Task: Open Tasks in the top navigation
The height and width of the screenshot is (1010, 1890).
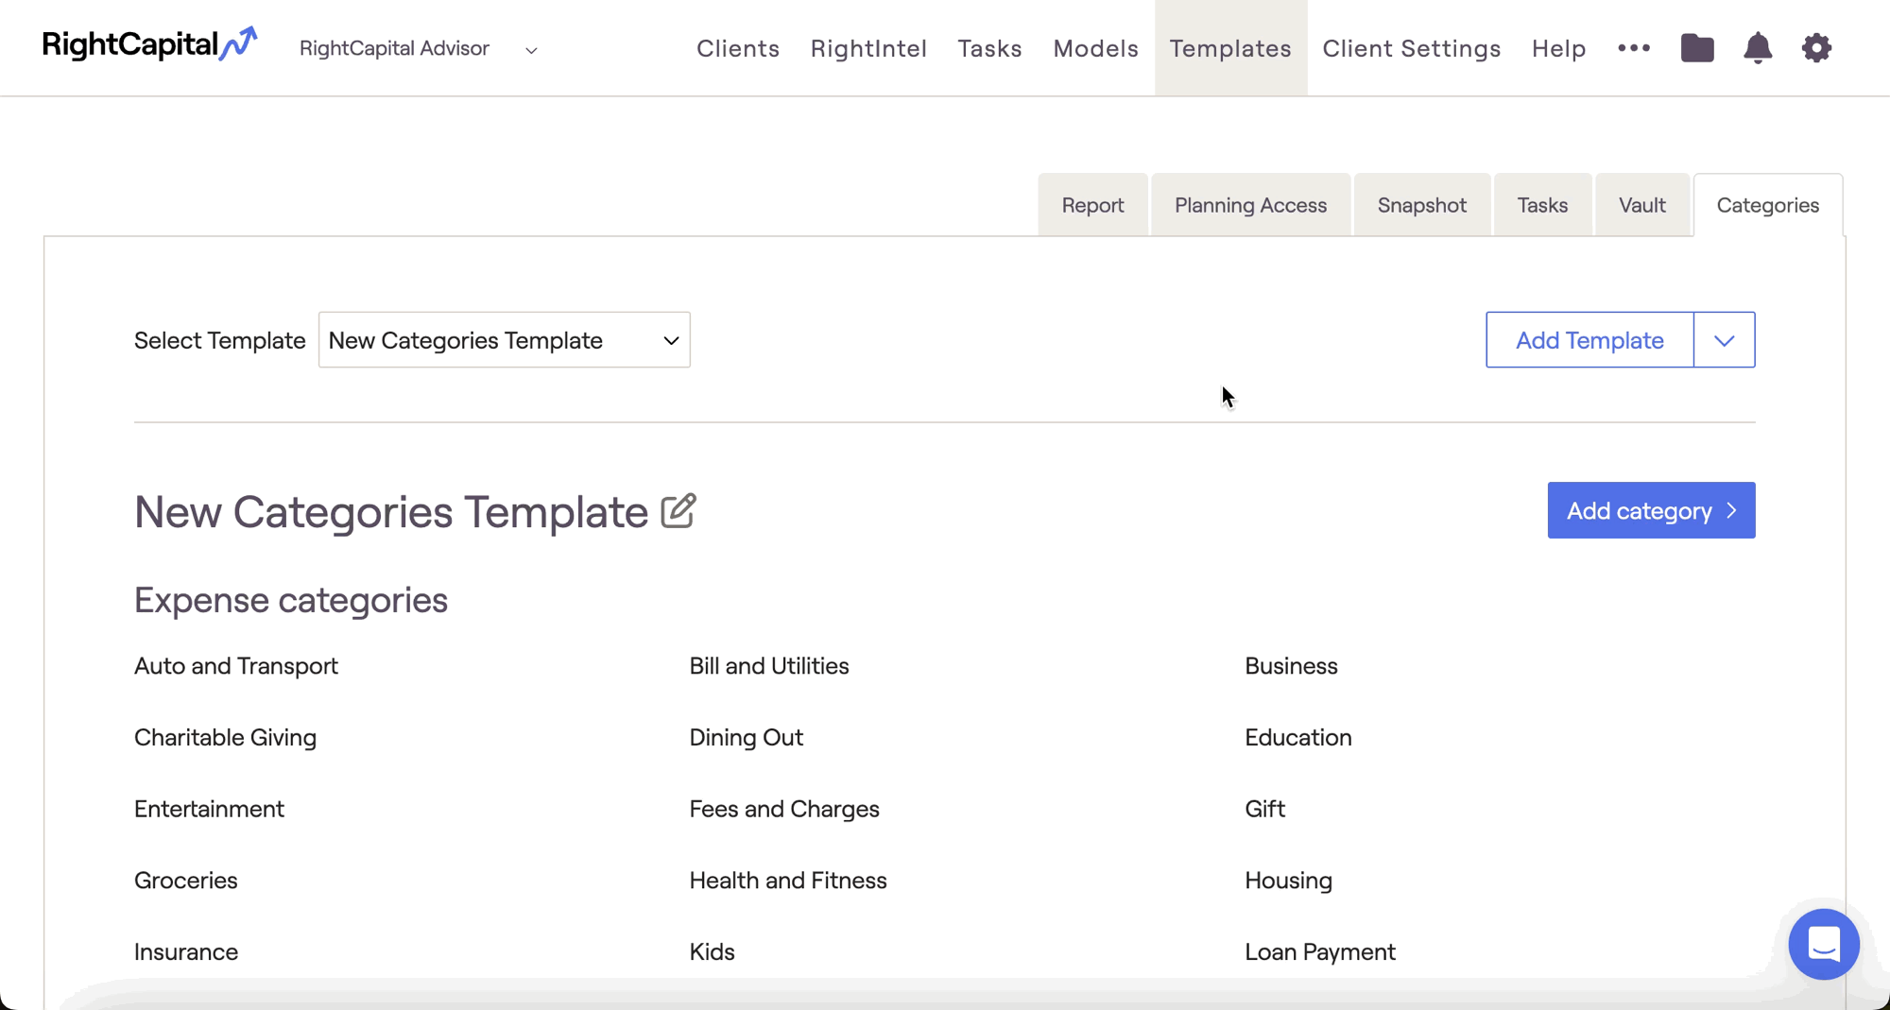Action: tap(989, 48)
